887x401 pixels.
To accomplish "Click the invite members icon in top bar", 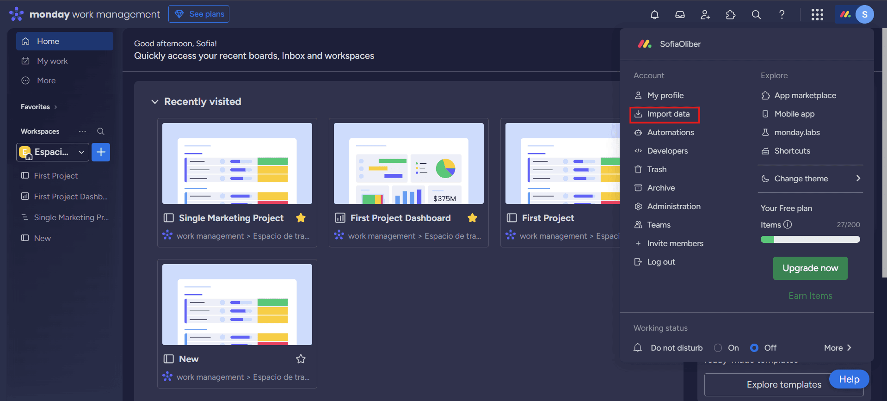I will (x=705, y=15).
